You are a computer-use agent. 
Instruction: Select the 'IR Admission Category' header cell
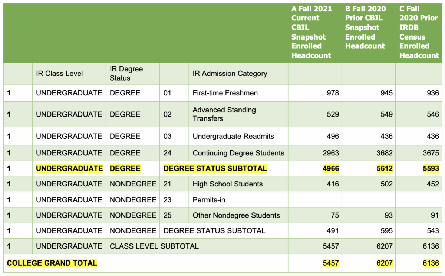tap(230, 73)
